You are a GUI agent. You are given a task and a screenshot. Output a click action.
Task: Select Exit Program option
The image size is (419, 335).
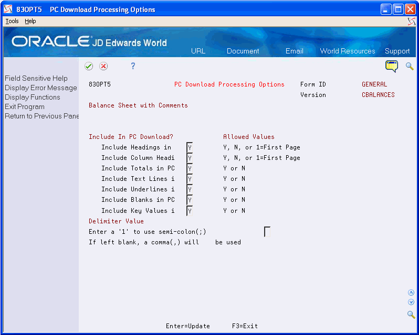coord(25,107)
